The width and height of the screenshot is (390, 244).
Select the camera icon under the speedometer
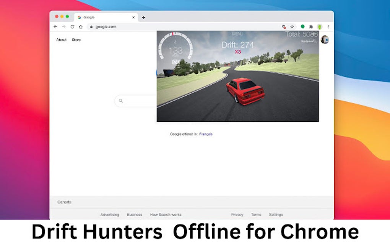point(175,61)
